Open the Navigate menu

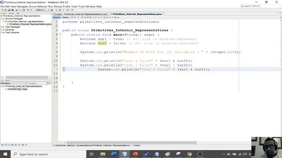tap(22, 7)
